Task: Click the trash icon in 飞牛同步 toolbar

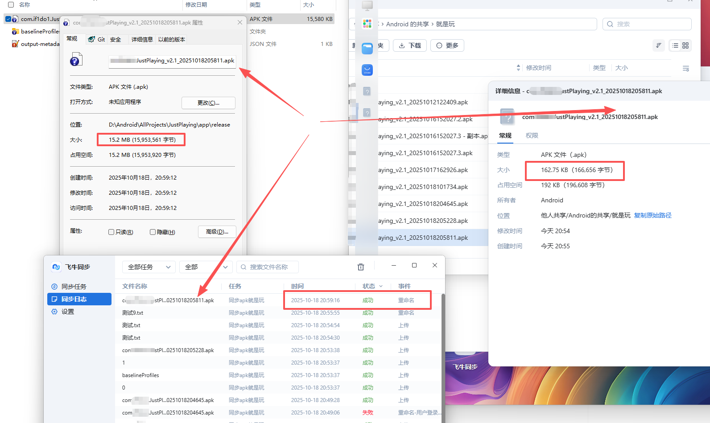Action: pyautogui.click(x=361, y=267)
